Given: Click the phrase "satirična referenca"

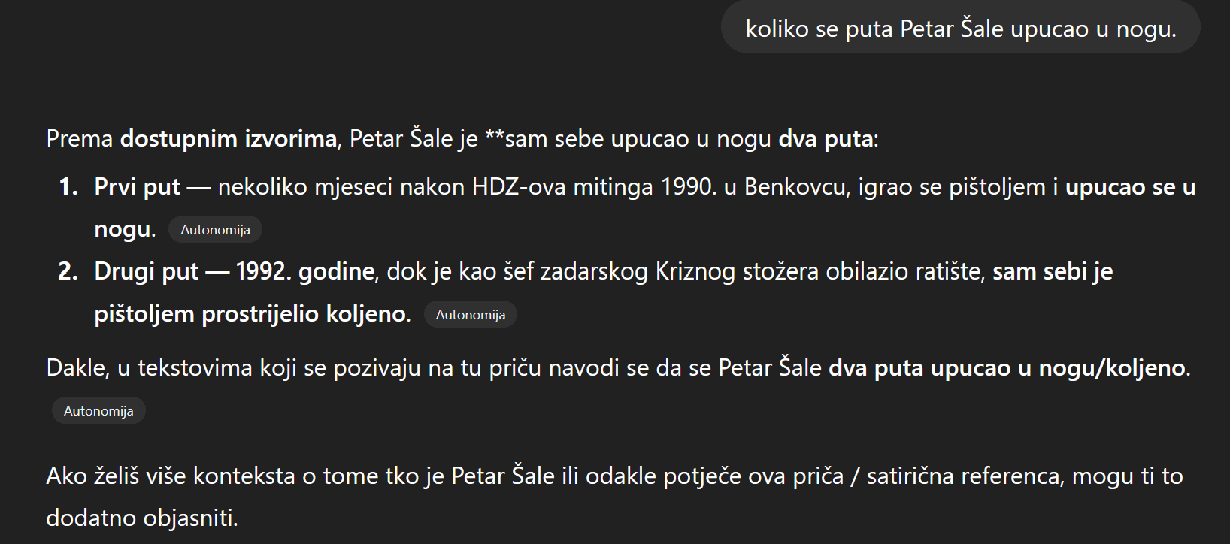Looking at the screenshot, I should tap(965, 476).
